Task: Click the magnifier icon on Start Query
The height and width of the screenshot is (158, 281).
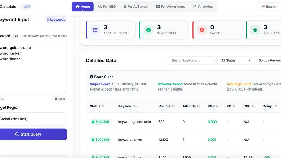Action: click(17, 134)
